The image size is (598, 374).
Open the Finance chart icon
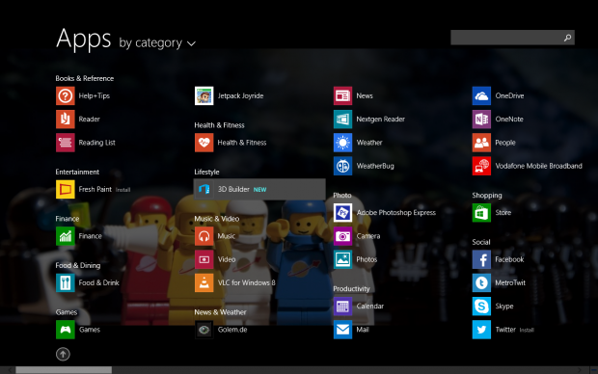pyautogui.click(x=66, y=236)
